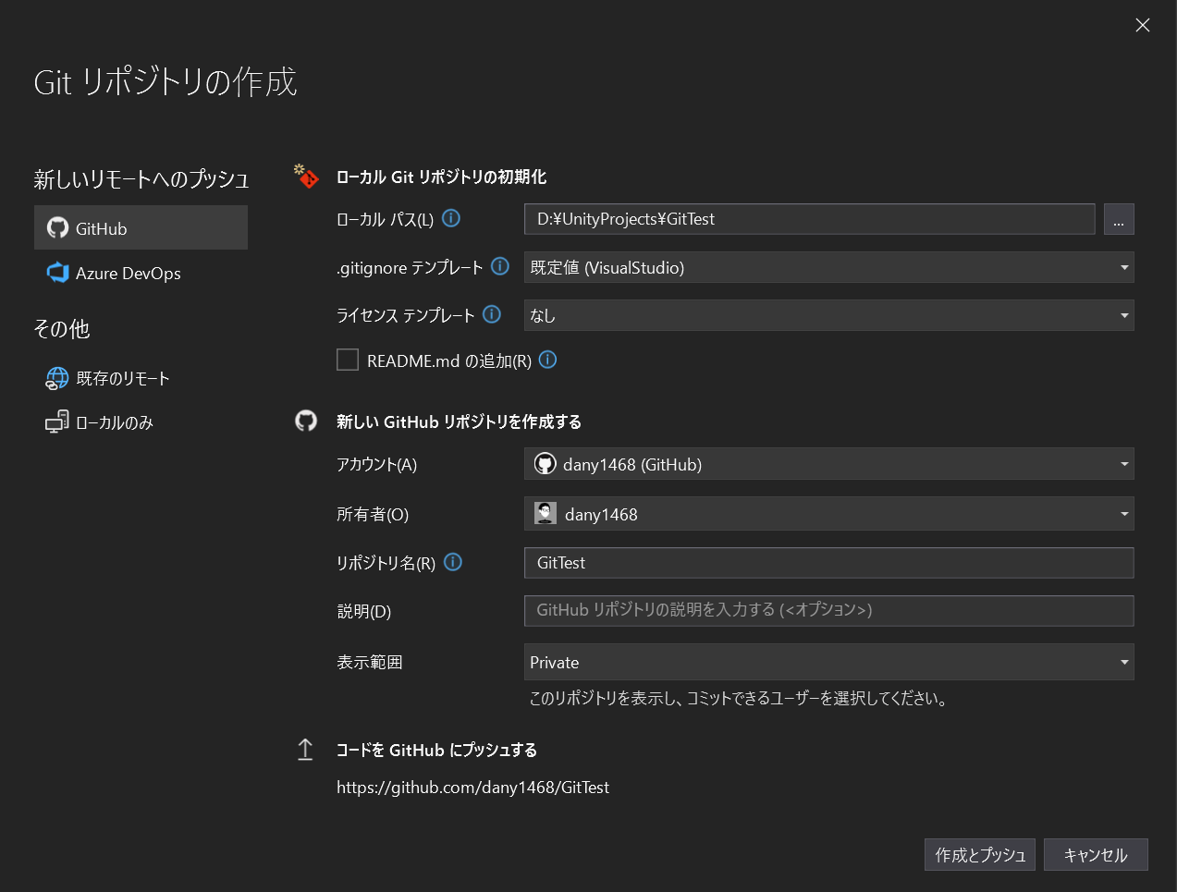Viewport: 1177px width, 892px height.
Task: Click the upload arrow icon by コードを GitHub にプッシュする
Action: (x=305, y=750)
